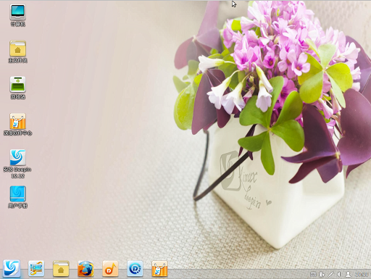Launch Deepin Music Player from dock
Screen dimensions: 371x279
tap(110, 269)
